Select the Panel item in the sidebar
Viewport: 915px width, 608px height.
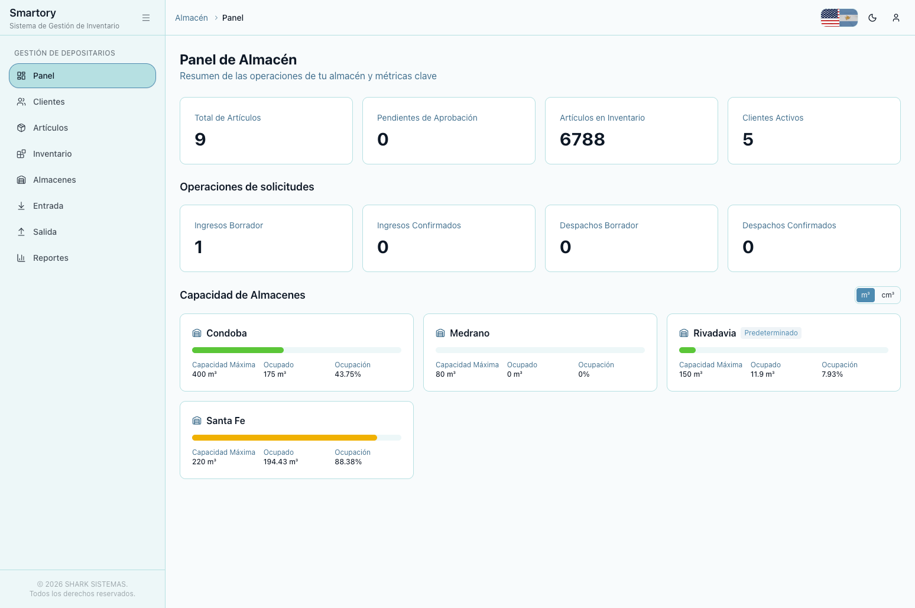(83, 76)
